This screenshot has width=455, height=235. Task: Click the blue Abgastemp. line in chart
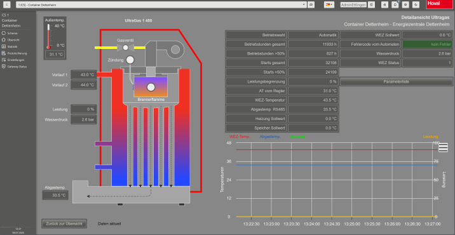point(337,164)
